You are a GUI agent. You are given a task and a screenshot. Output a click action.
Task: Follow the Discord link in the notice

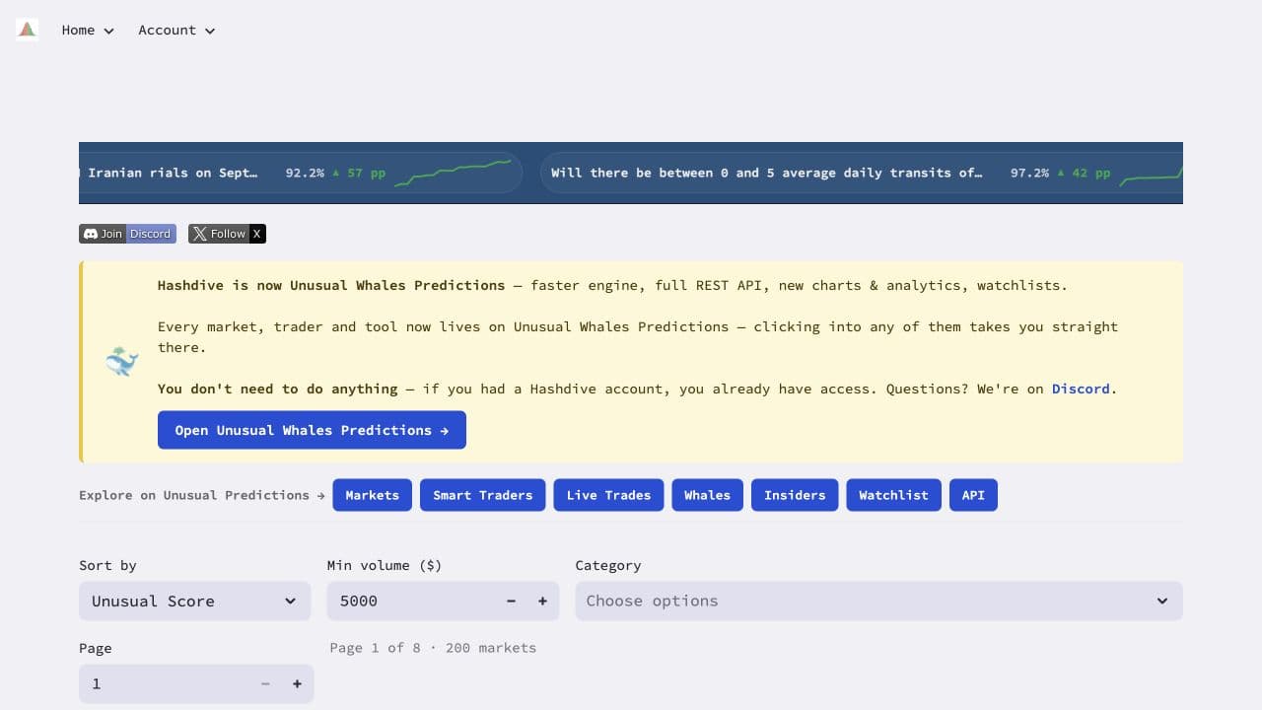(1081, 389)
